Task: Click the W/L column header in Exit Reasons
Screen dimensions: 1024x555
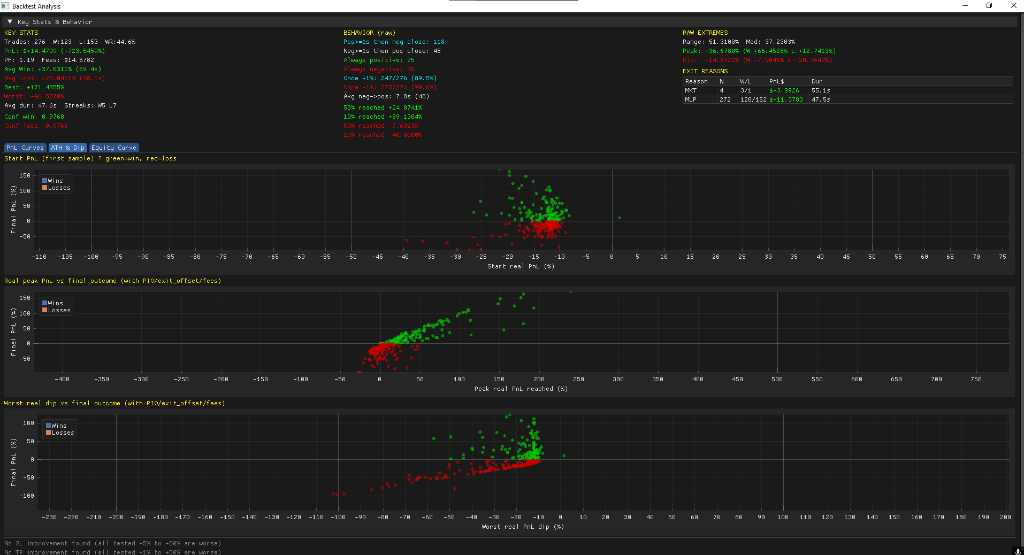Action: [746, 81]
